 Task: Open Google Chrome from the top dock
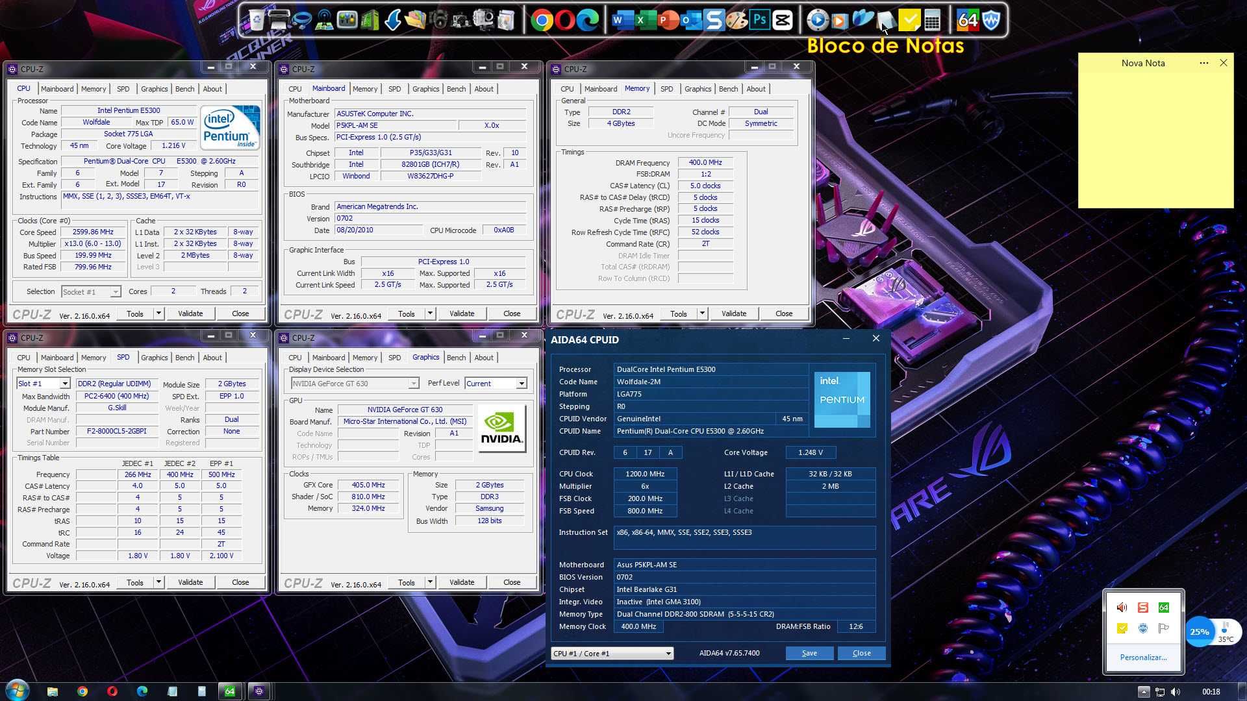pos(542,21)
